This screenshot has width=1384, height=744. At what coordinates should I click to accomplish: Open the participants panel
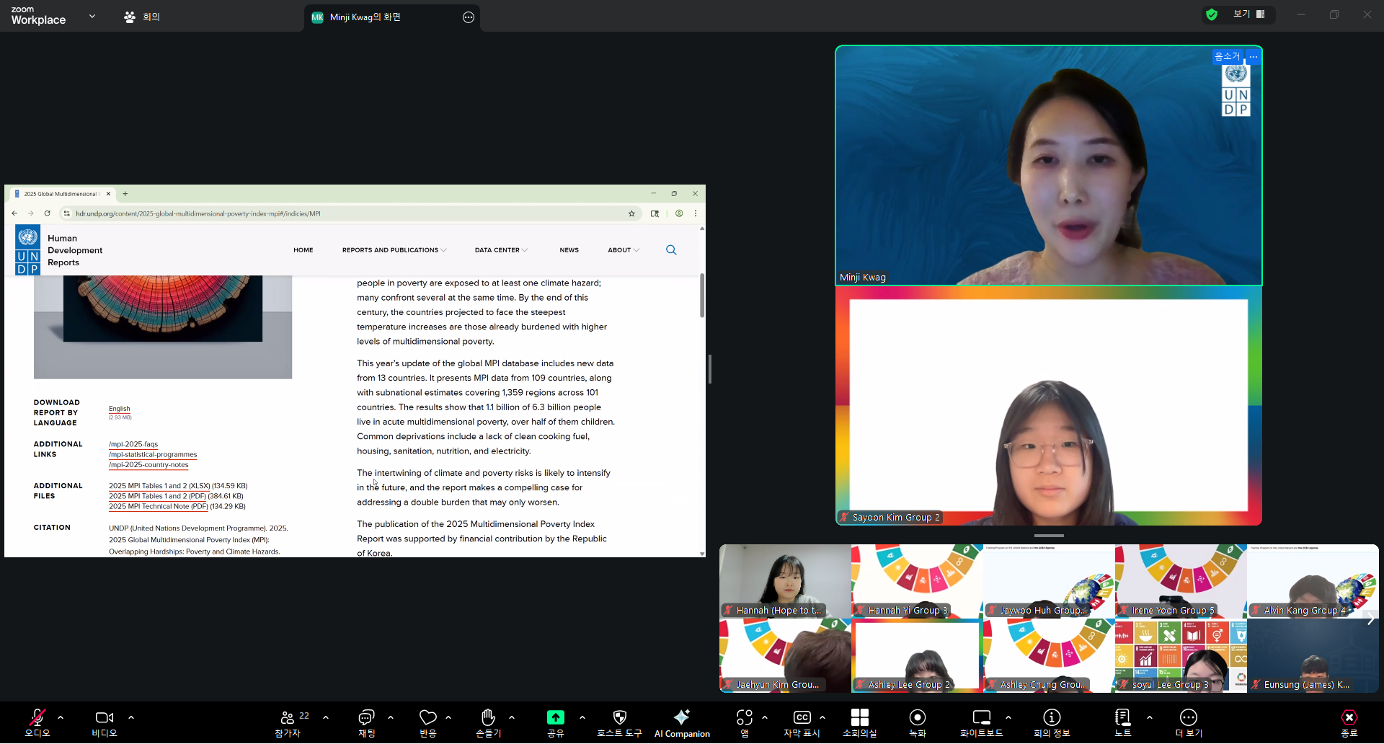pos(288,722)
